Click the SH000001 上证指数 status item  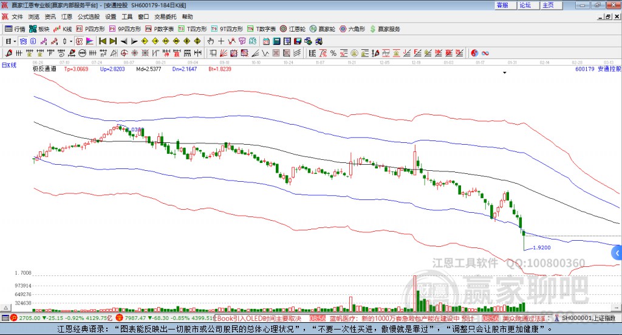588,318
